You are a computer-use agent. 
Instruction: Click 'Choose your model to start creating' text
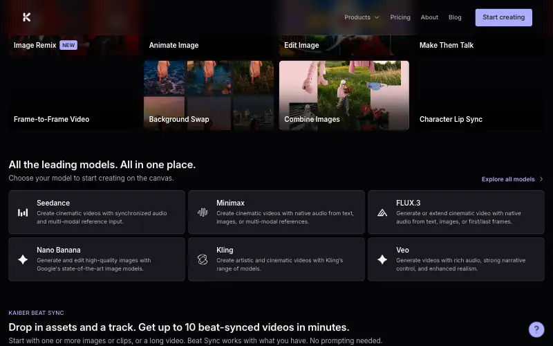coord(91,178)
